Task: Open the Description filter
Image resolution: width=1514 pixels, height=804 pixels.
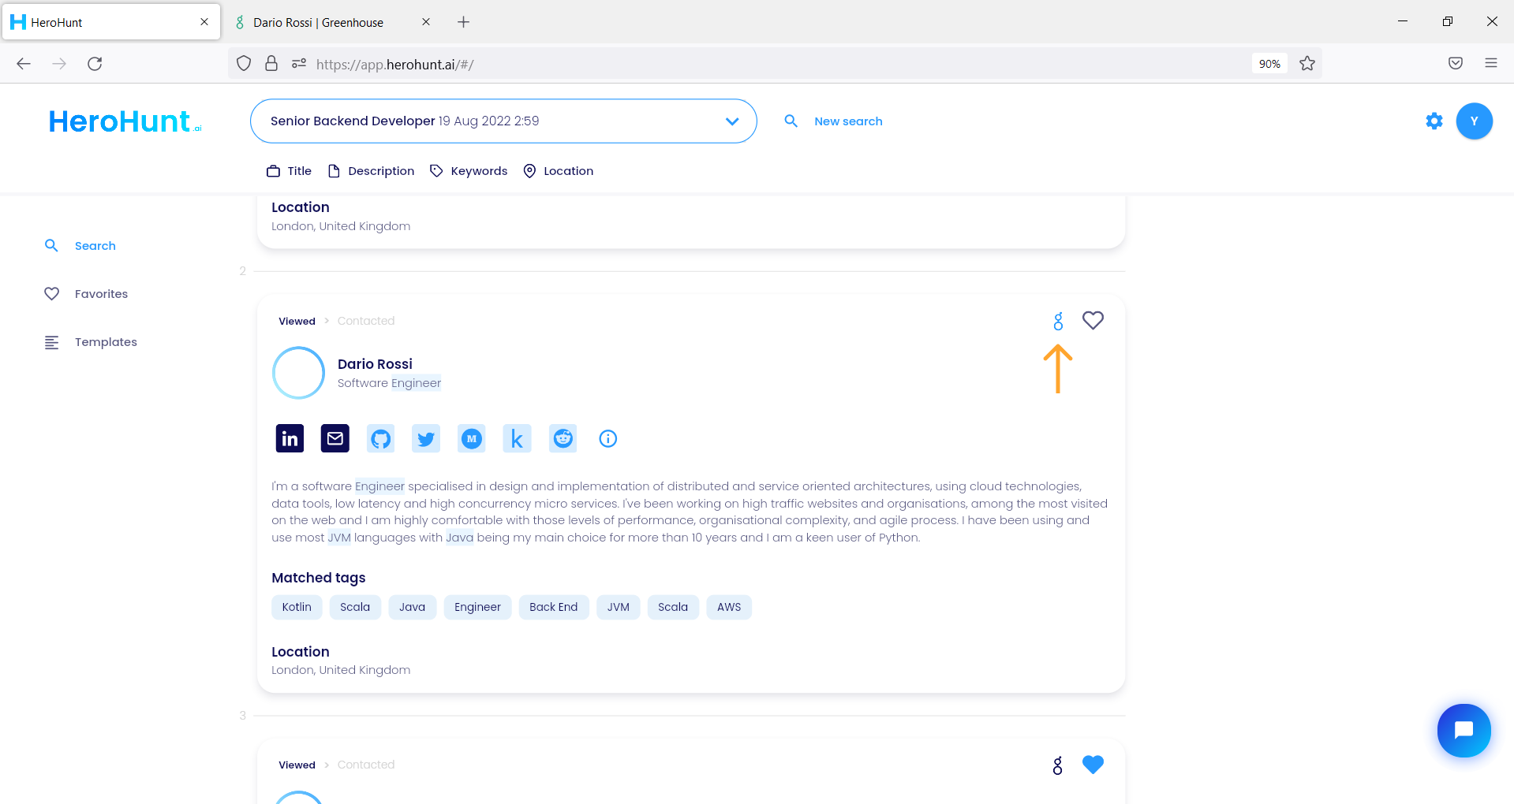Action: click(x=371, y=171)
